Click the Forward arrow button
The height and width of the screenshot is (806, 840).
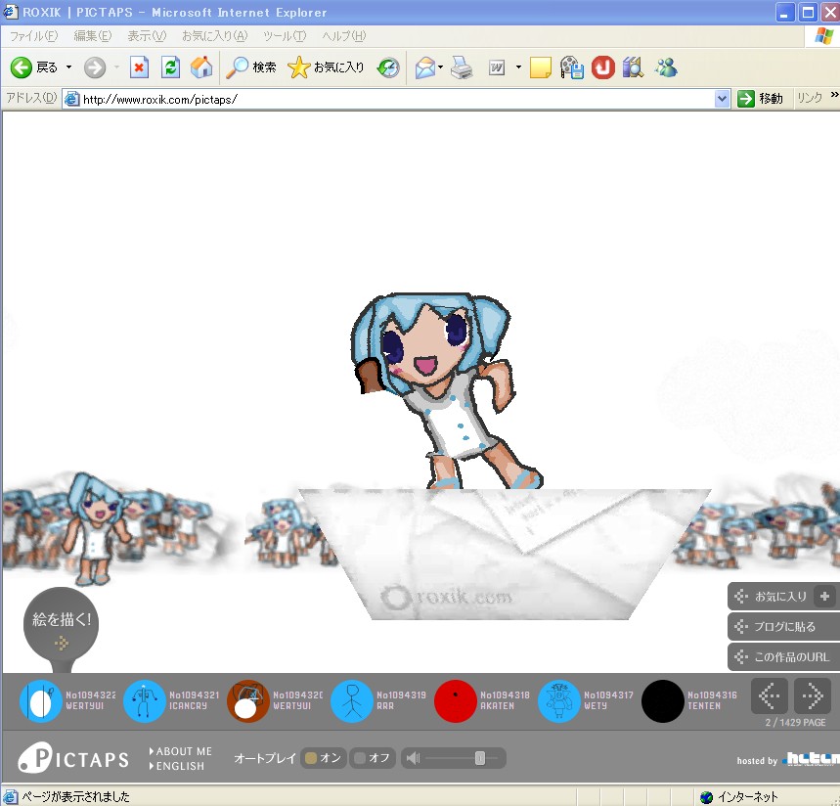coord(95,67)
